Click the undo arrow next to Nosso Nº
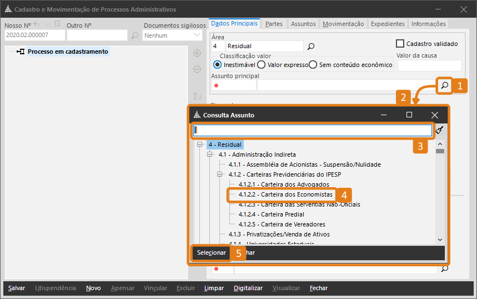Image resolution: width=477 pixels, height=299 pixels. tap(37, 24)
